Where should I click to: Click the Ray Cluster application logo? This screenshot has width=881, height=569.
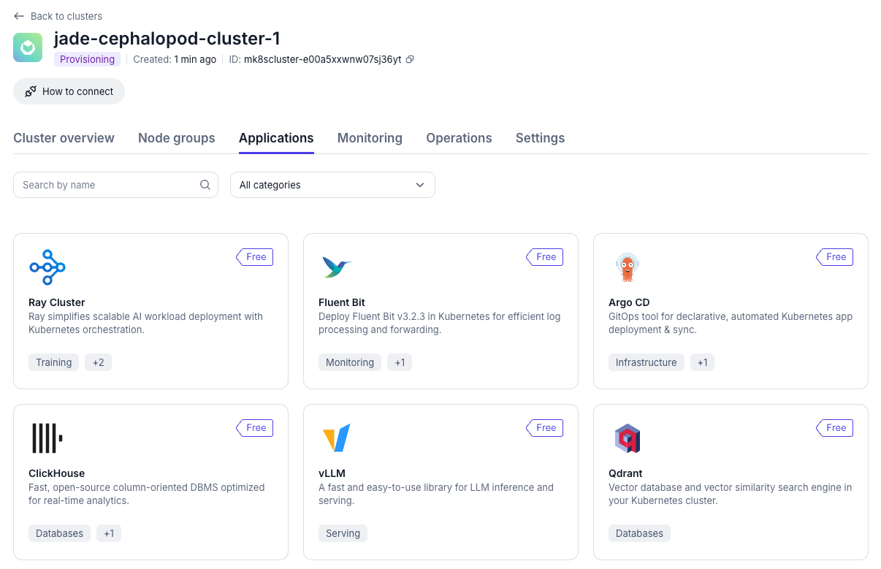(47, 267)
